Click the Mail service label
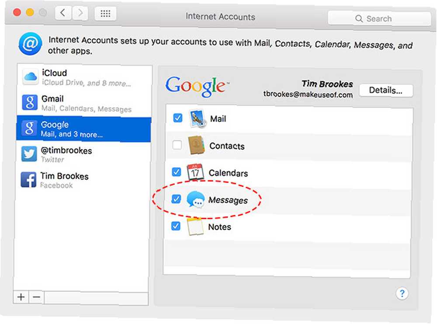The height and width of the screenshot is (324, 437). (x=218, y=119)
